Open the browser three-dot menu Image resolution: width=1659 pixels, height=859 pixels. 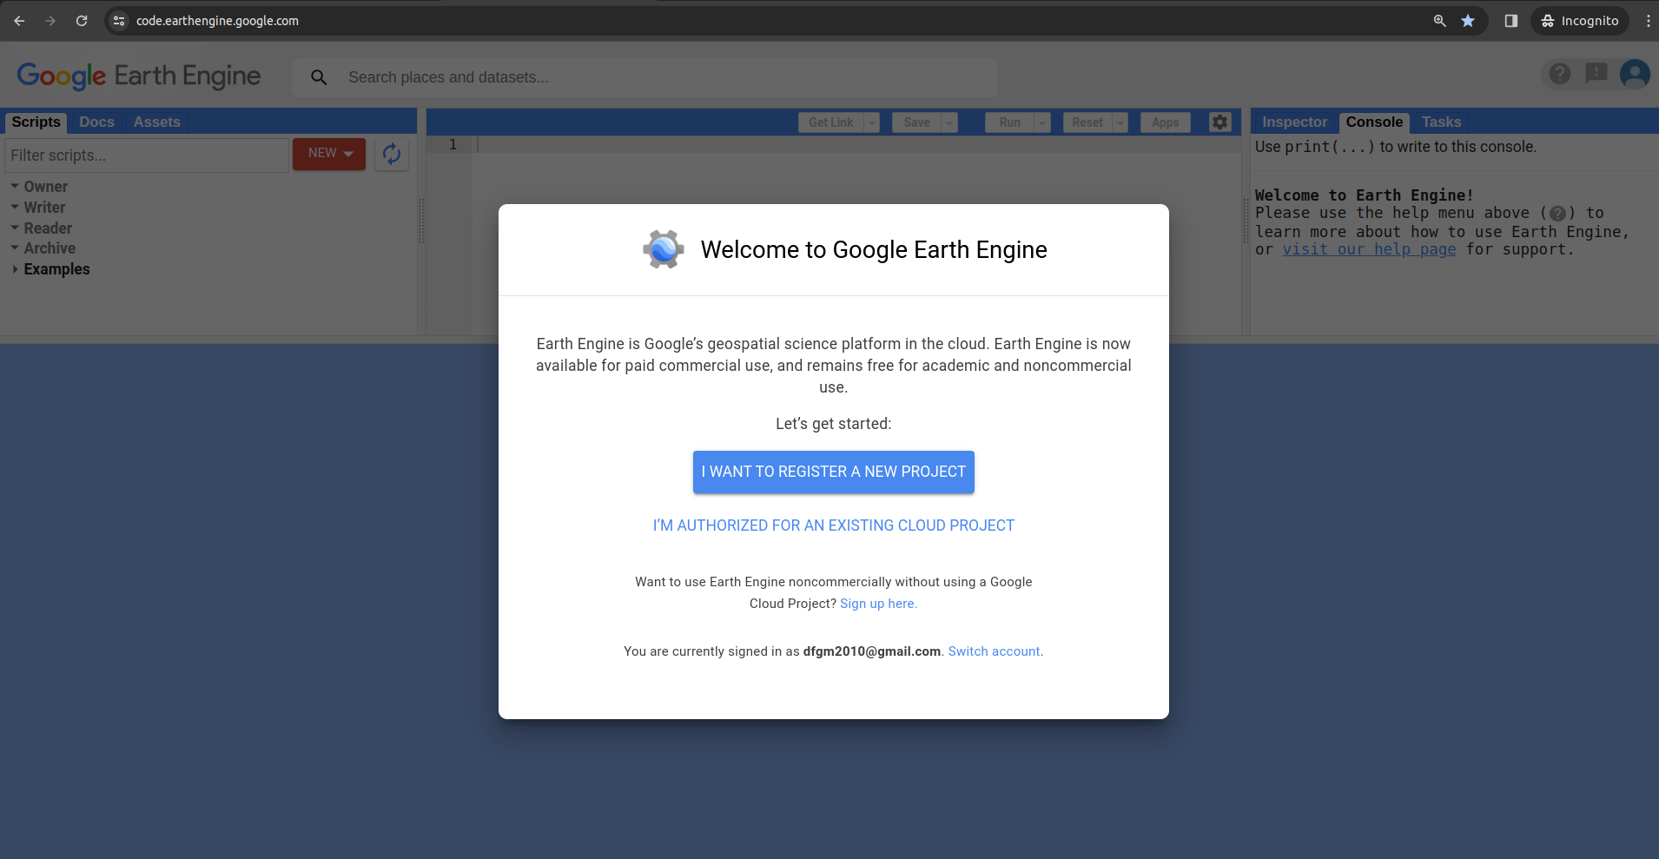coord(1647,20)
